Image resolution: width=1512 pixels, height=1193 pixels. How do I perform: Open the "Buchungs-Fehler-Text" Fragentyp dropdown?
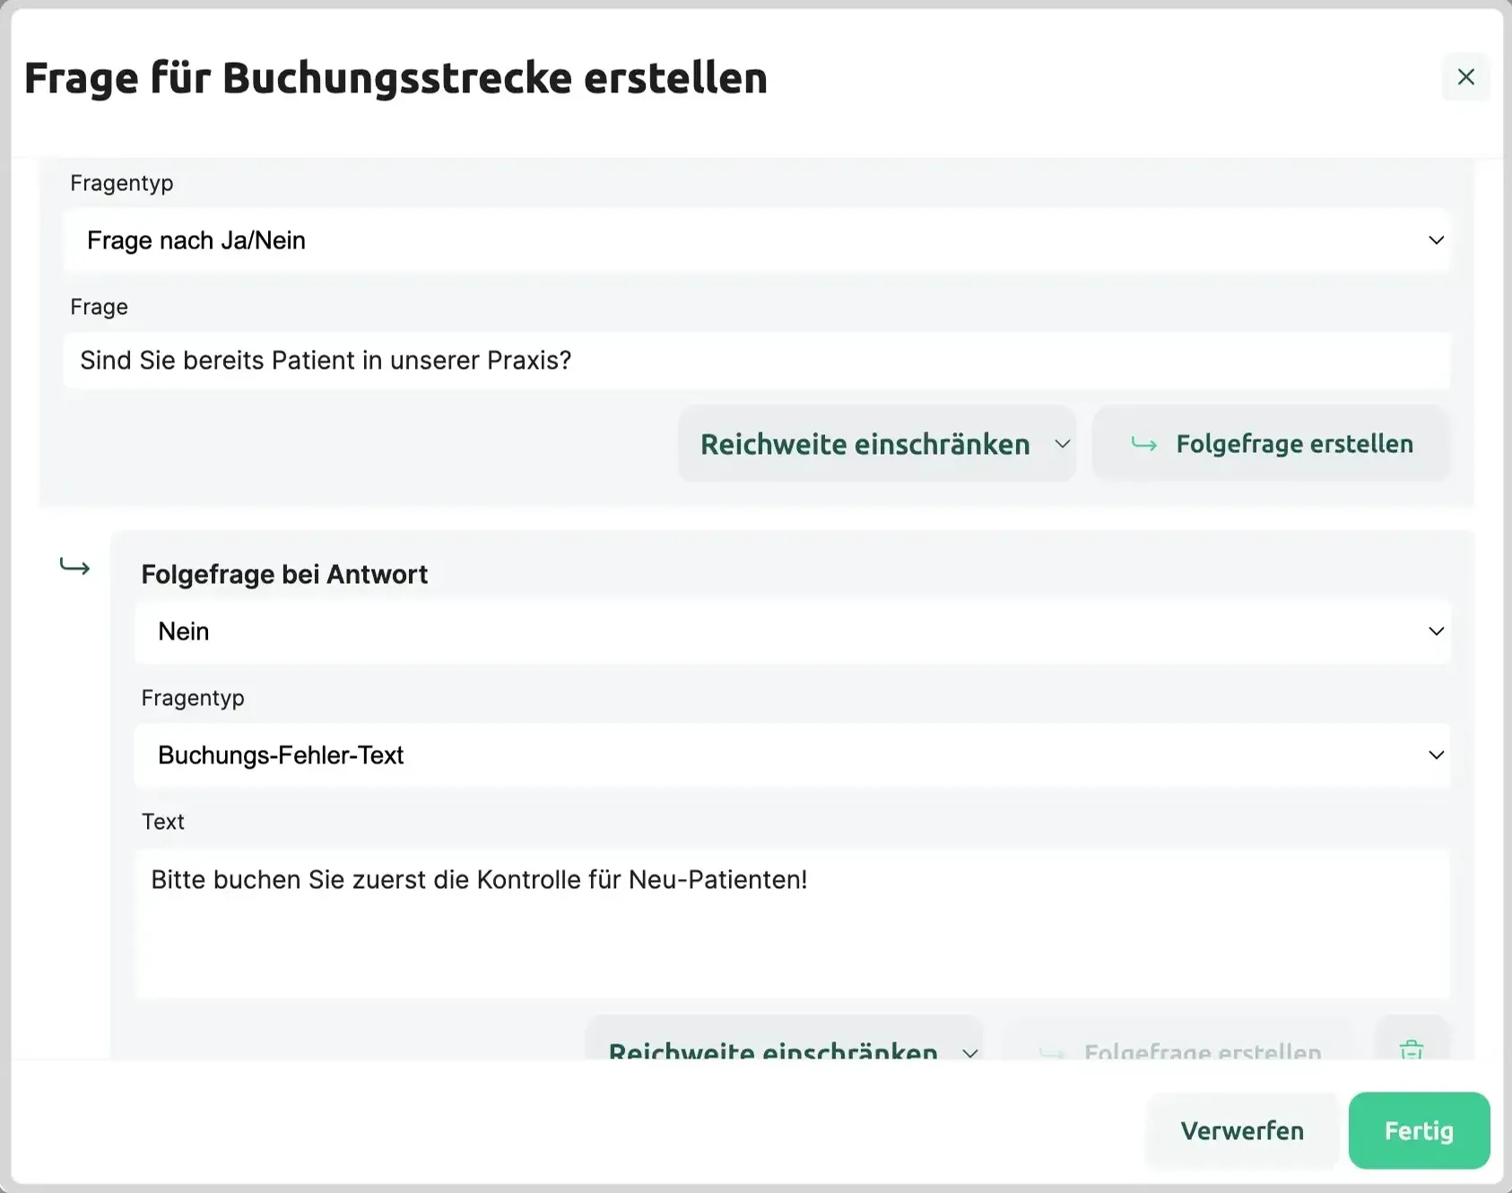click(x=792, y=755)
